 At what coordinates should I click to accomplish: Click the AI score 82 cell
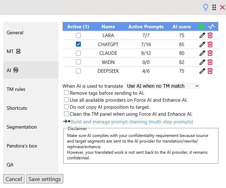(182, 62)
